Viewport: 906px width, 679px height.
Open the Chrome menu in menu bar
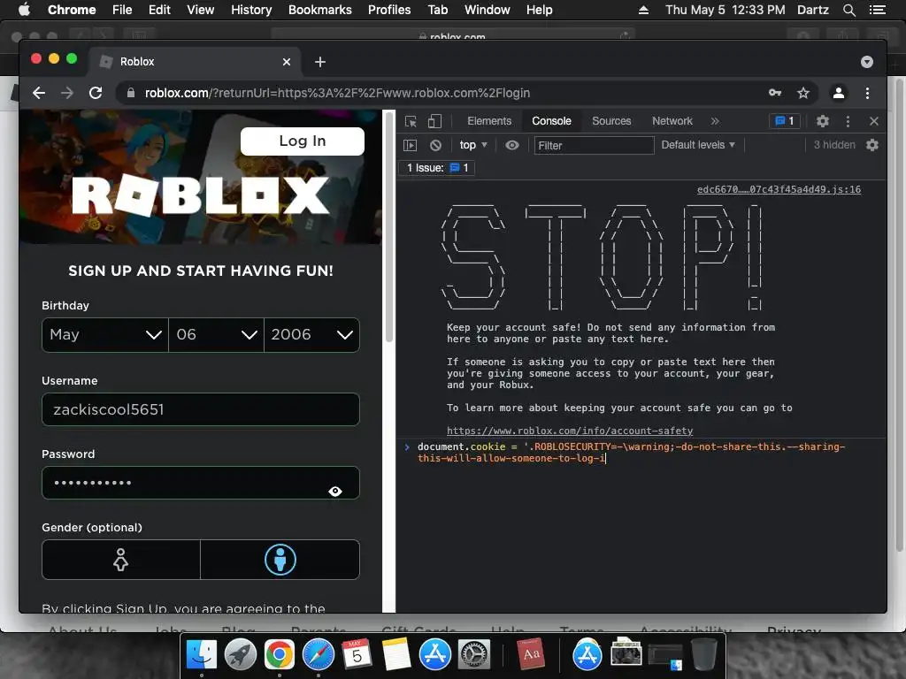tap(72, 10)
